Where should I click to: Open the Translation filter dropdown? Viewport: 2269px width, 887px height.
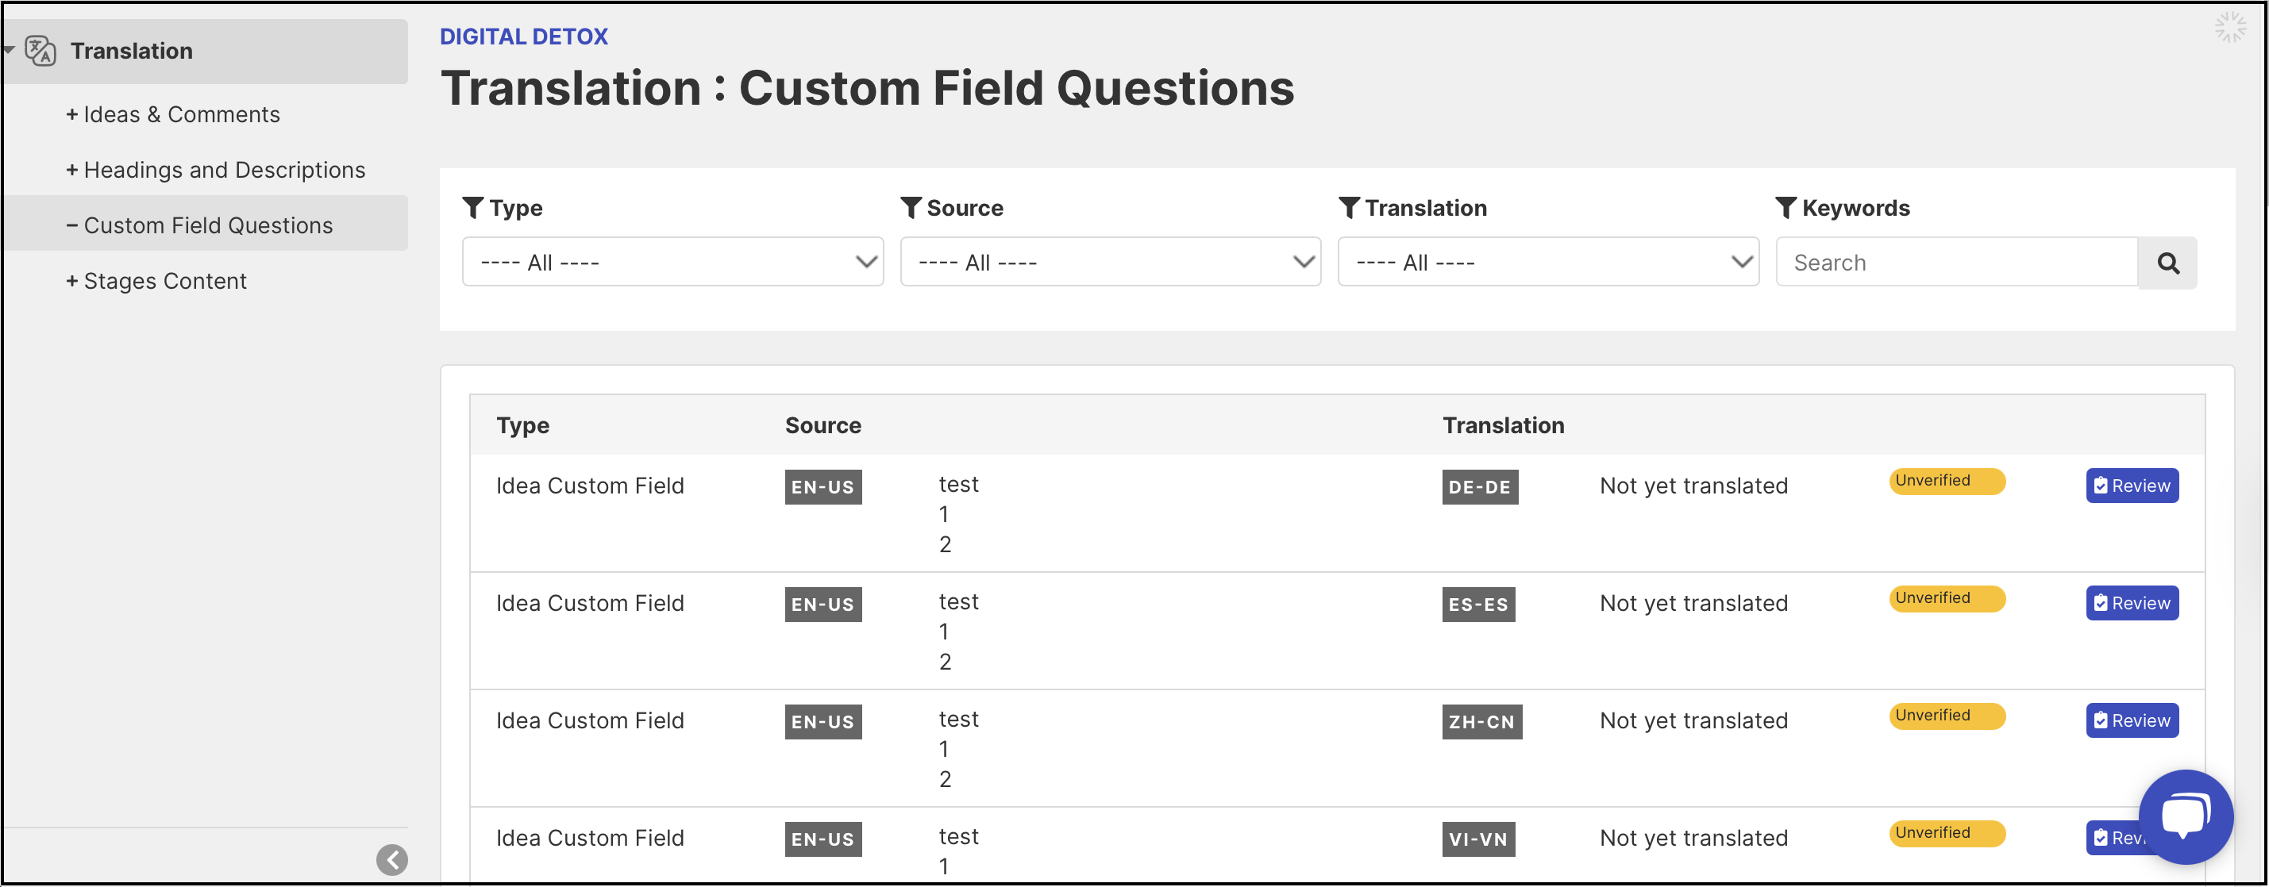point(1547,261)
